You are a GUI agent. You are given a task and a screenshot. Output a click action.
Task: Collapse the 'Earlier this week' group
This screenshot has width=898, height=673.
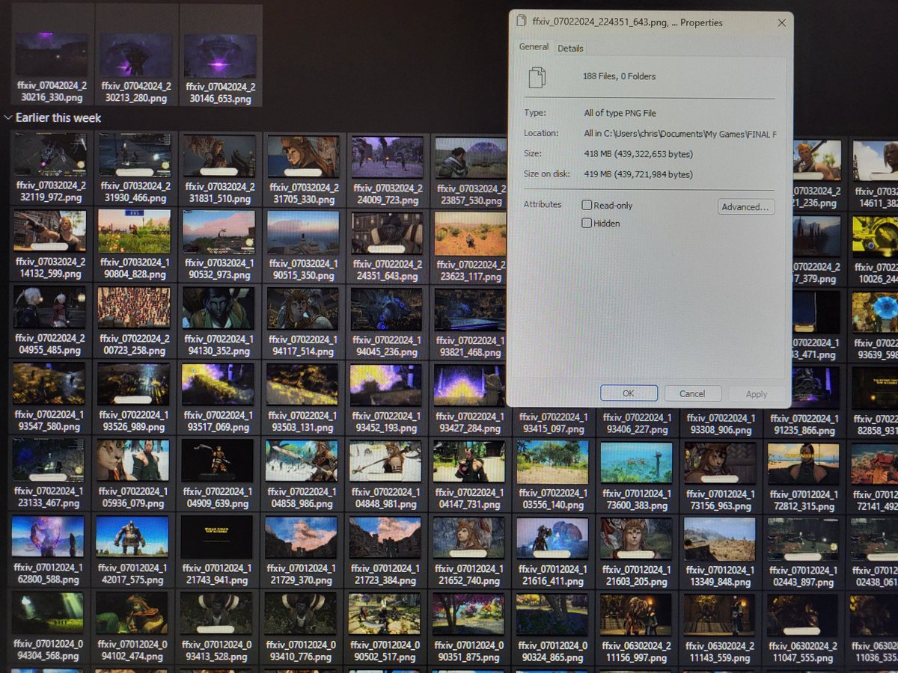(8, 117)
